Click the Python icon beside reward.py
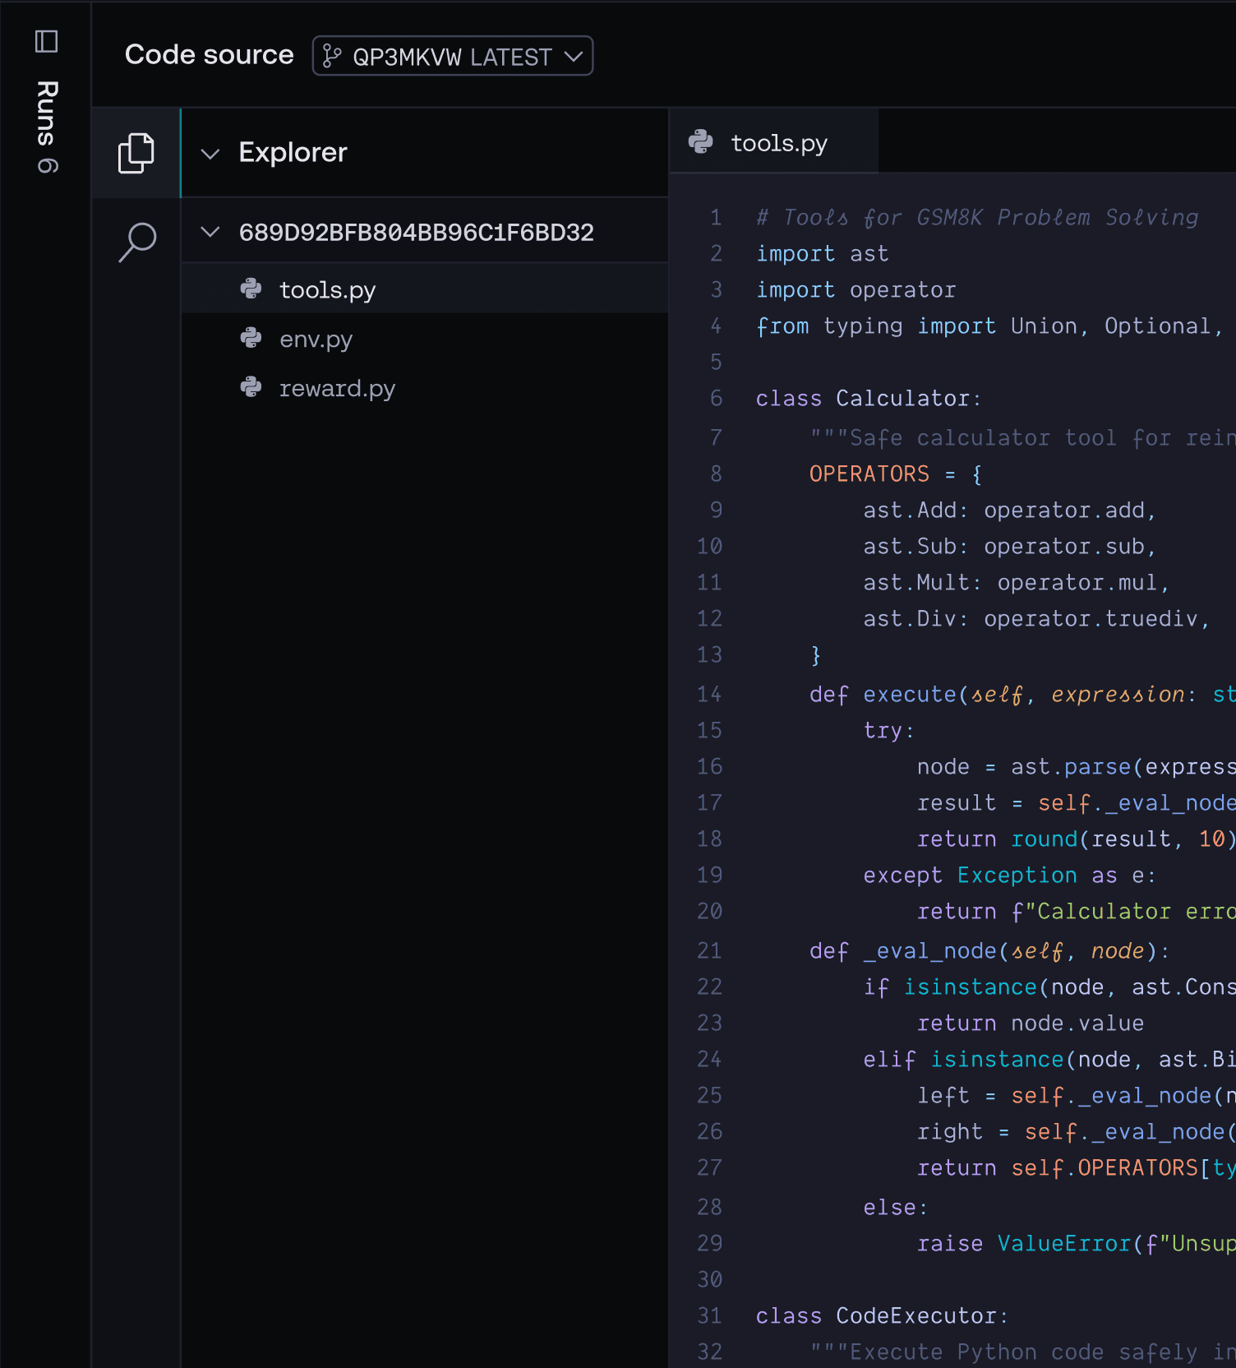The width and height of the screenshot is (1236, 1368). click(251, 388)
